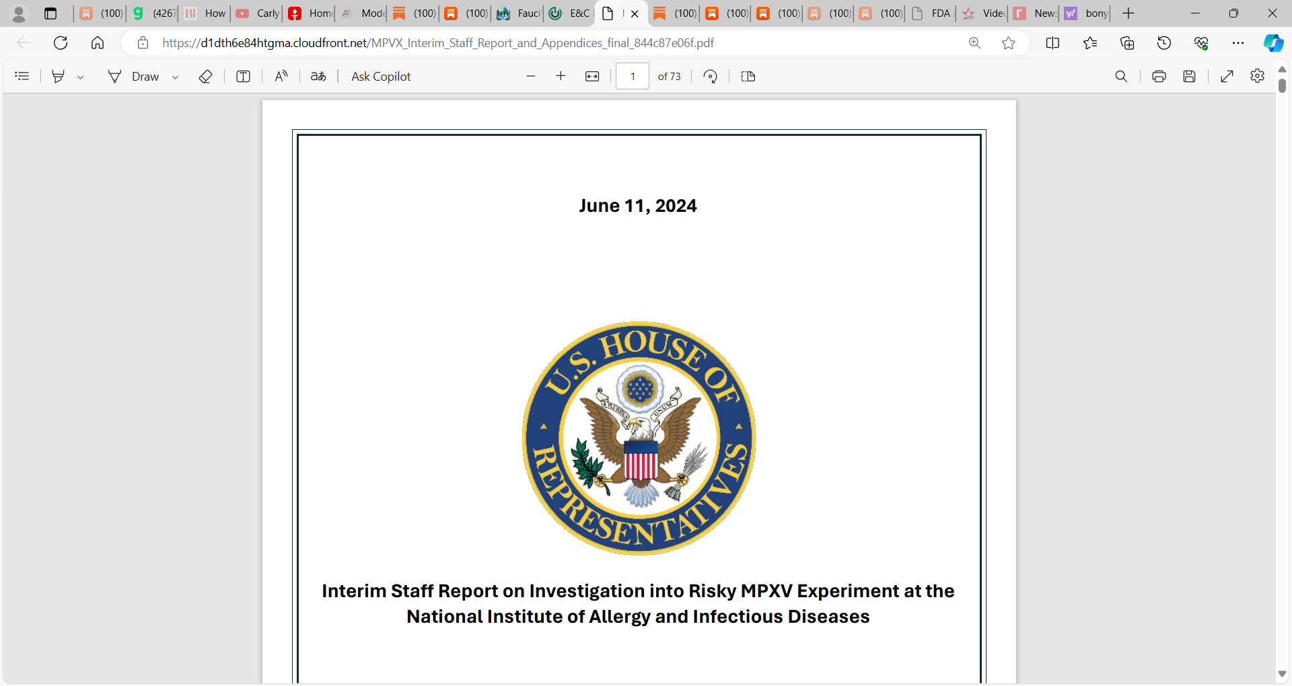Screen dimensions: 1292x686
Task: Click the scrollbar up arrow
Action: 1283,70
